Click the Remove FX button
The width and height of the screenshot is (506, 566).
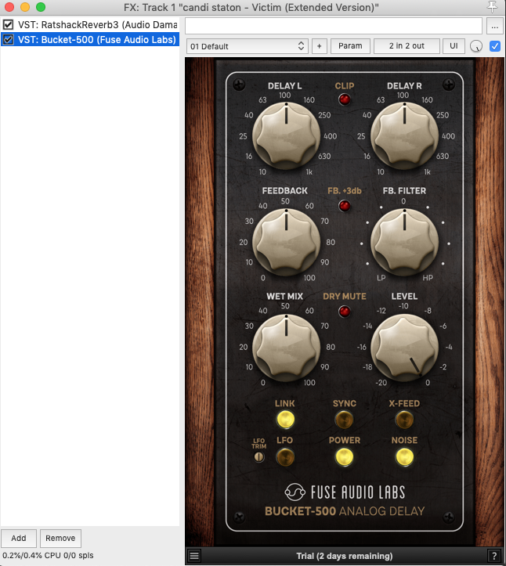click(60, 538)
